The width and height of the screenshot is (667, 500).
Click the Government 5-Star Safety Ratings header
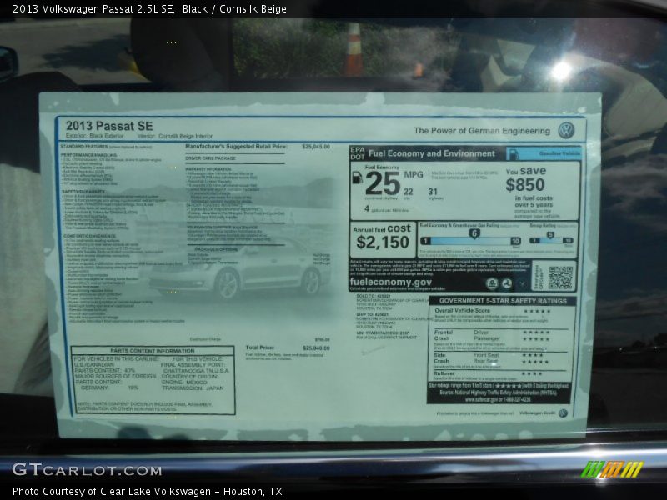point(502,300)
